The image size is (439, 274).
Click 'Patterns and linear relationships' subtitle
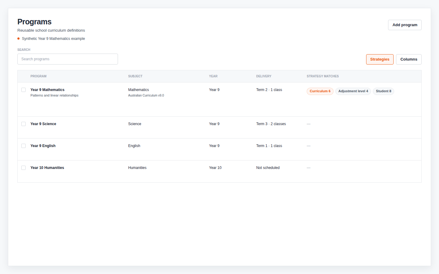coord(54,96)
